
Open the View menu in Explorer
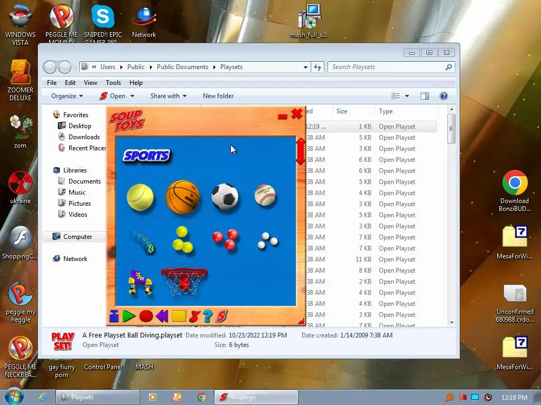[x=90, y=83]
